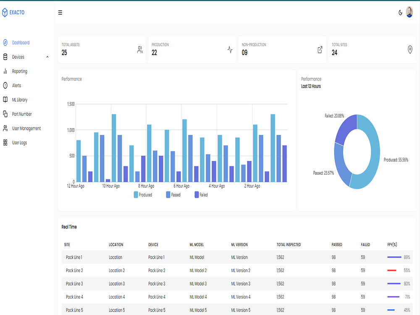Viewport: 420px width, 315px height.
Task: Click the PASSED column header
Action: pyautogui.click(x=337, y=244)
